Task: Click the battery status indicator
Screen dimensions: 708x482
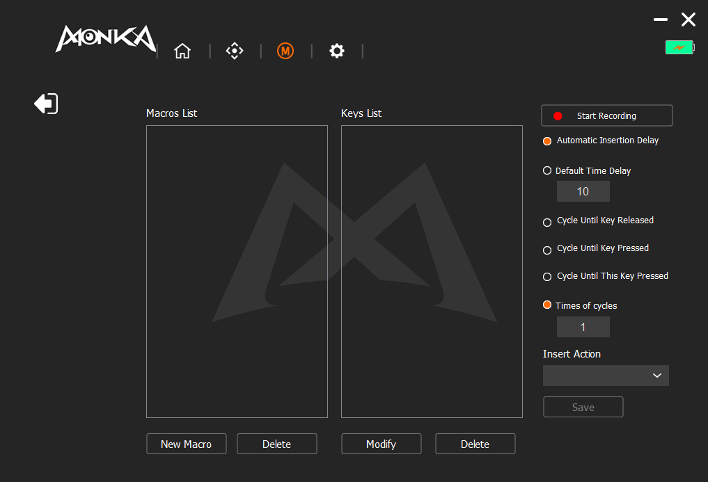Action: pyautogui.click(x=679, y=47)
